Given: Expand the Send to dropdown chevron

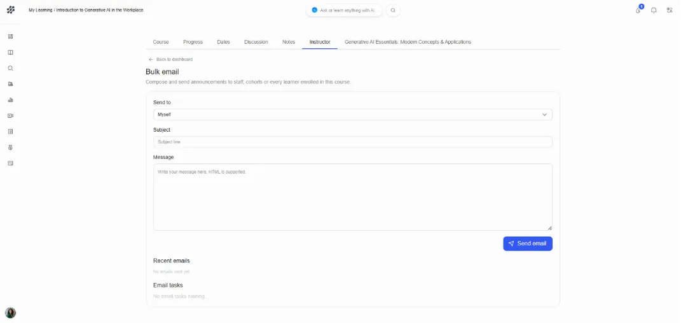Looking at the screenshot, I should pyautogui.click(x=544, y=114).
